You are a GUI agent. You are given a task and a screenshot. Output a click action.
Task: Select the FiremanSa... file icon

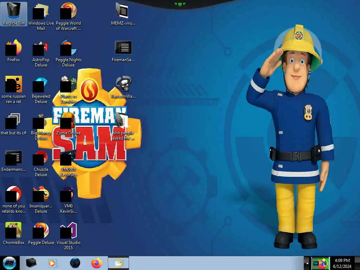pos(123,51)
